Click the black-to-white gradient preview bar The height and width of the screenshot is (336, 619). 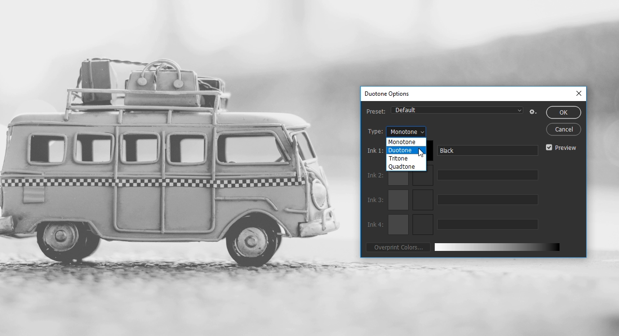pos(497,248)
